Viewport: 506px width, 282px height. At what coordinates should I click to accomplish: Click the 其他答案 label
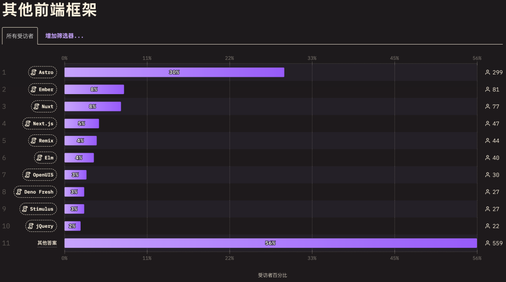[47, 243]
